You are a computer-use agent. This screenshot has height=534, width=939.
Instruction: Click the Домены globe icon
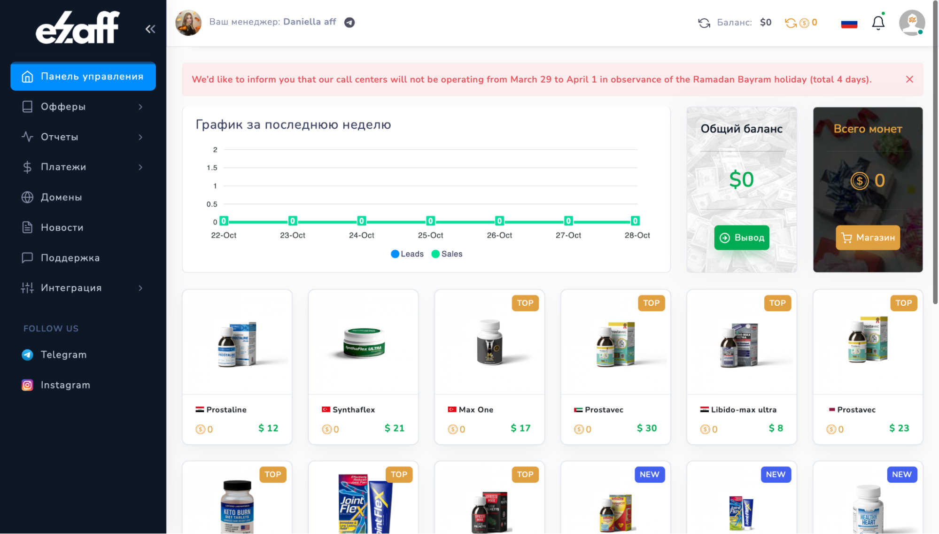[27, 197]
